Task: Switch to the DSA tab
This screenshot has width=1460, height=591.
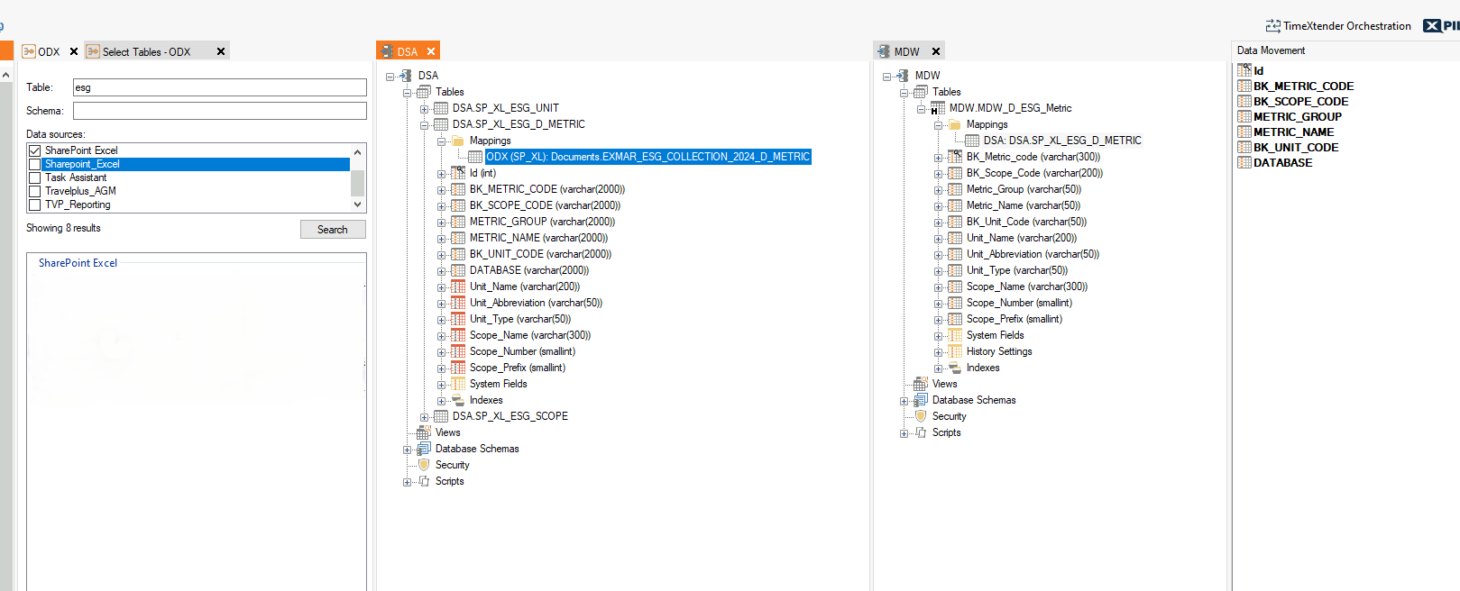Action: 408,51
